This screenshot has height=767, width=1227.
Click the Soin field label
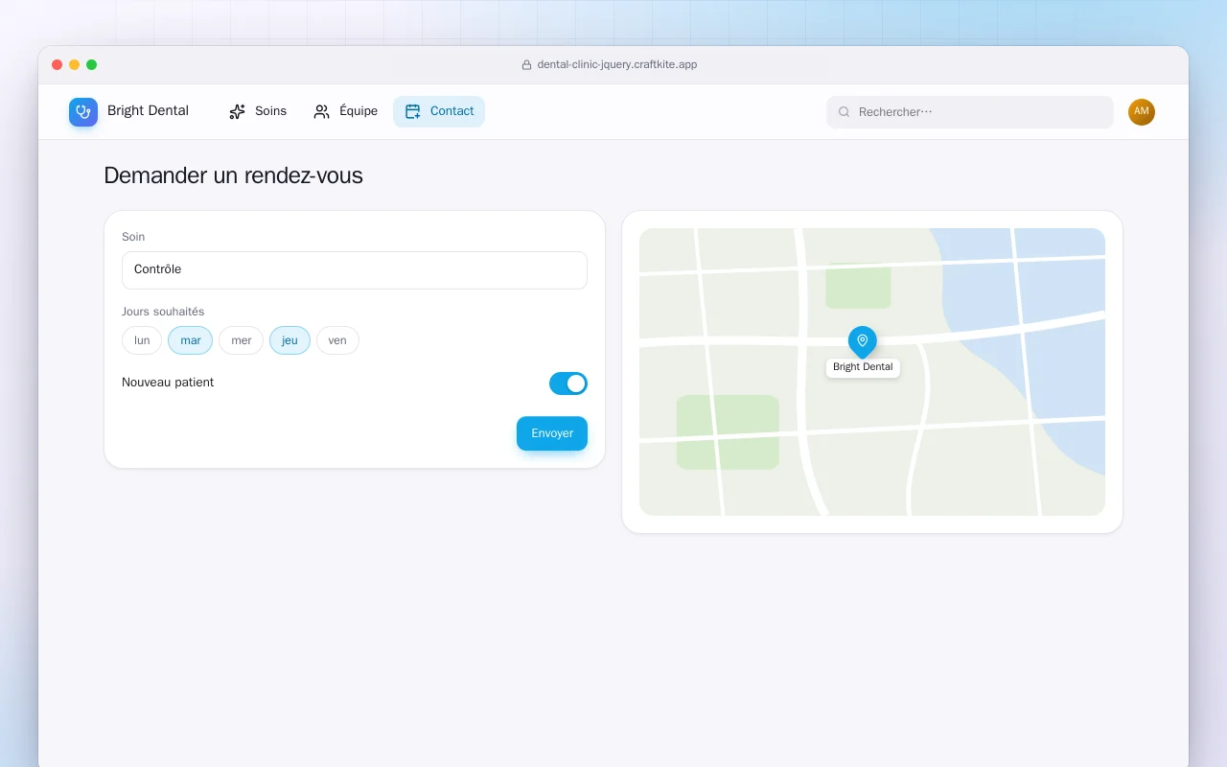[x=133, y=237]
